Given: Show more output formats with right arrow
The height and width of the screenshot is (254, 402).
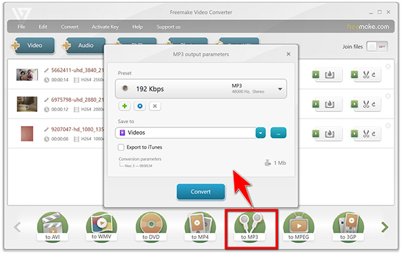Looking at the screenshot, I should point(385,227).
